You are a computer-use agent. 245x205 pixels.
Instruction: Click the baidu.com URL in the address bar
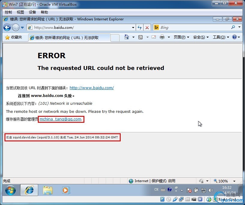point(54,28)
